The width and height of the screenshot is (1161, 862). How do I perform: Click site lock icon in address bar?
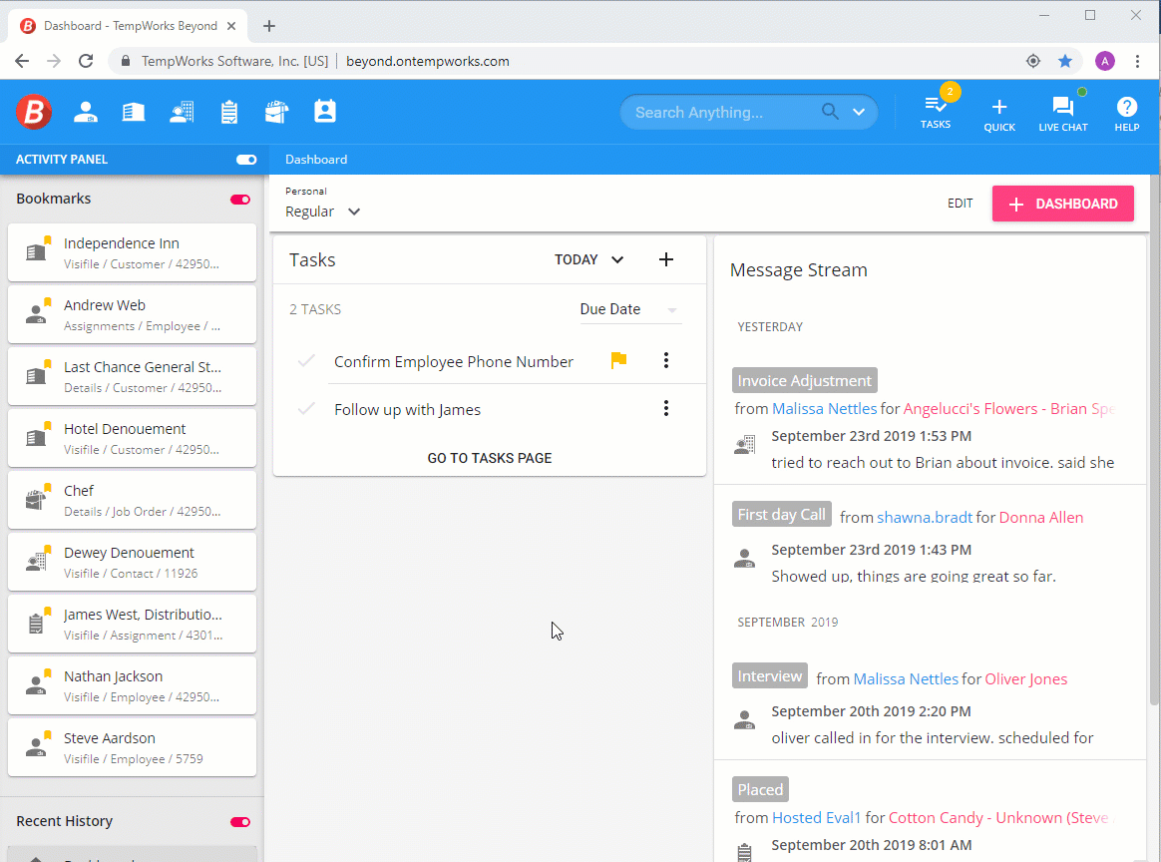coord(125,61)
